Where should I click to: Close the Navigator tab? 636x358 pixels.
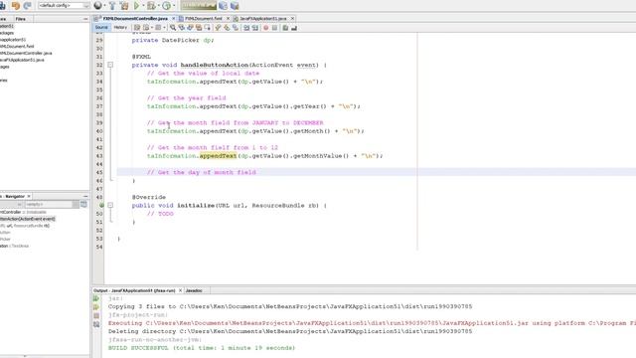(x=29, y=196)
